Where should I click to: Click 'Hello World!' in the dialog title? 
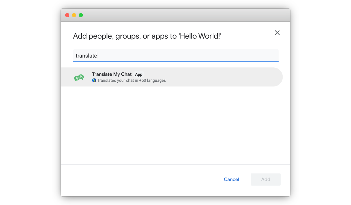tap(200, 36)
